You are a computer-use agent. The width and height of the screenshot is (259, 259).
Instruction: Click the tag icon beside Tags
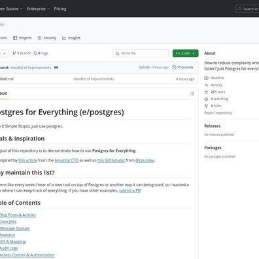35,53
